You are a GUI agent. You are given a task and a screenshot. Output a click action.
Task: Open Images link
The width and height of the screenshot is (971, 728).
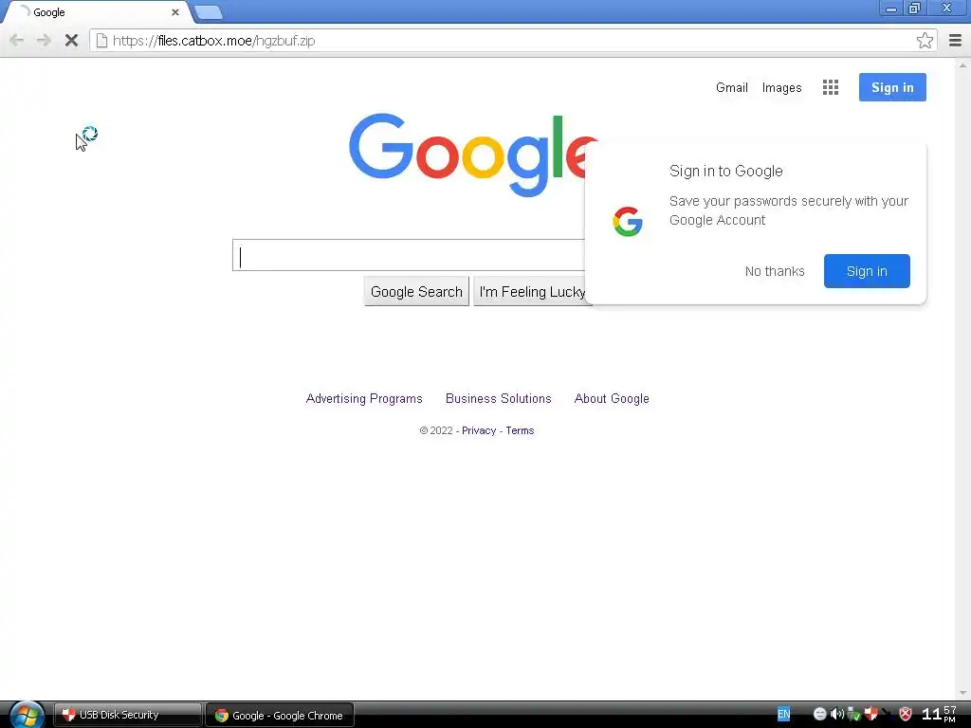(x=781, y=87)
